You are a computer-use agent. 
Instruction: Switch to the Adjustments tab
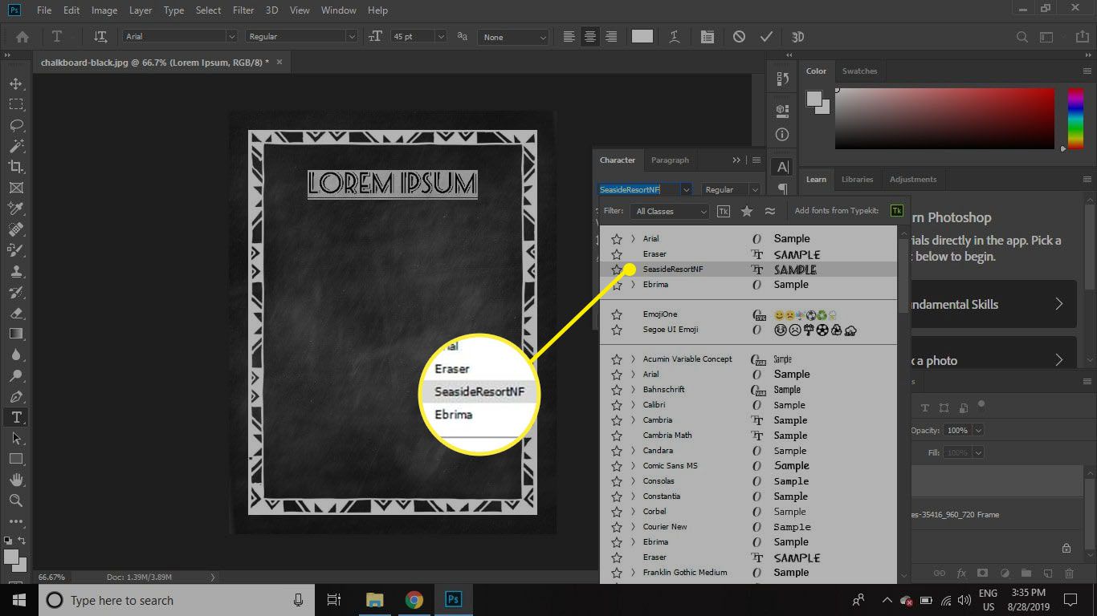pos(913,179)
